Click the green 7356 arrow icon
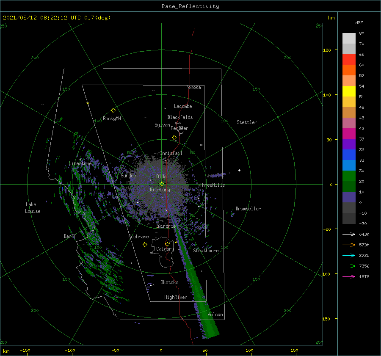 349,266
